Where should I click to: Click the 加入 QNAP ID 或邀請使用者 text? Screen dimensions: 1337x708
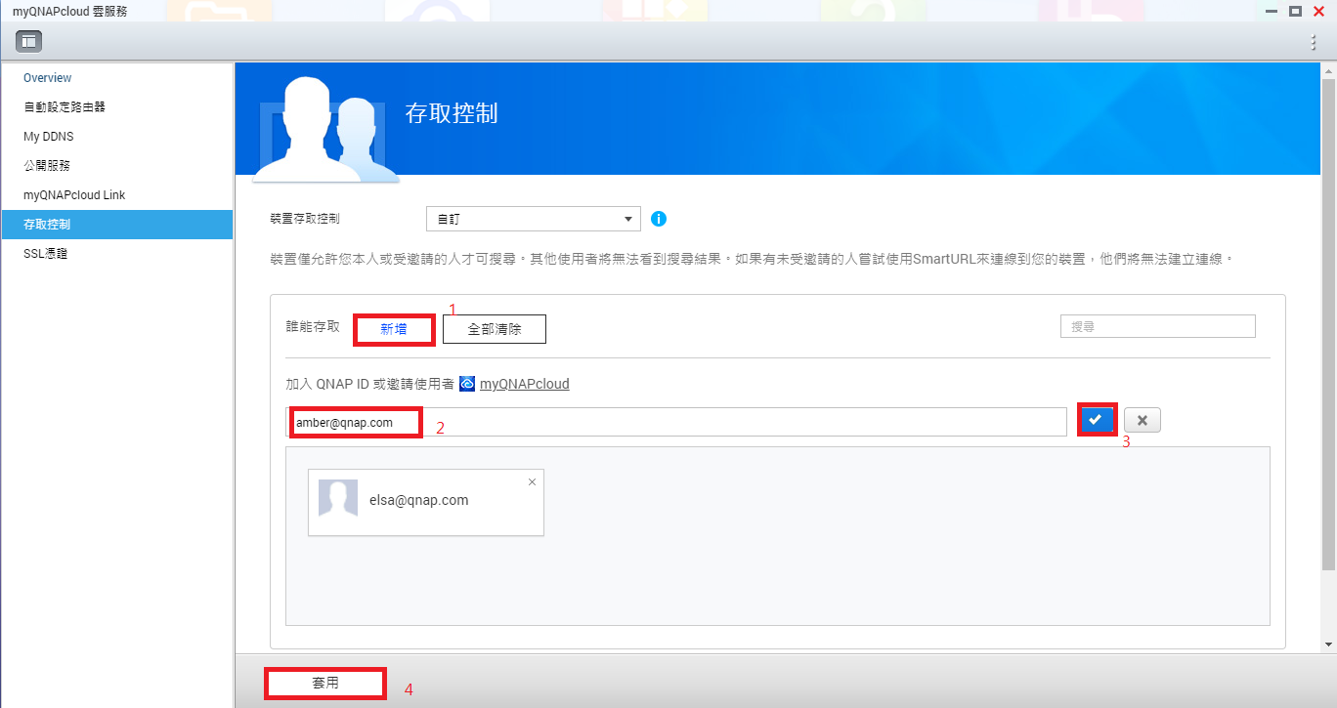(x=369, y=384)
